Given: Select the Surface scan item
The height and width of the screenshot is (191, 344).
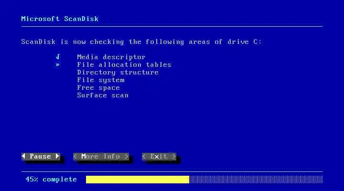Looking at the screenshot, I should (x=103, y=95).
